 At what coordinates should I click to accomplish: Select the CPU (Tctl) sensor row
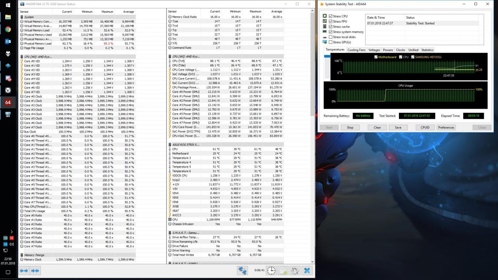click(x=225, y=61)
